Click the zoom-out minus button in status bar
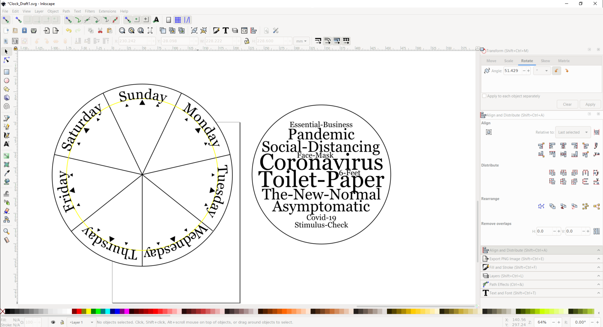 click(554, 322)
